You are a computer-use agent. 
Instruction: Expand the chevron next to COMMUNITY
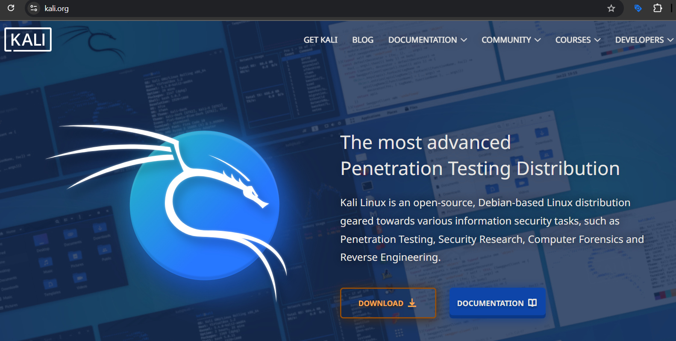[x=538, y=40]
